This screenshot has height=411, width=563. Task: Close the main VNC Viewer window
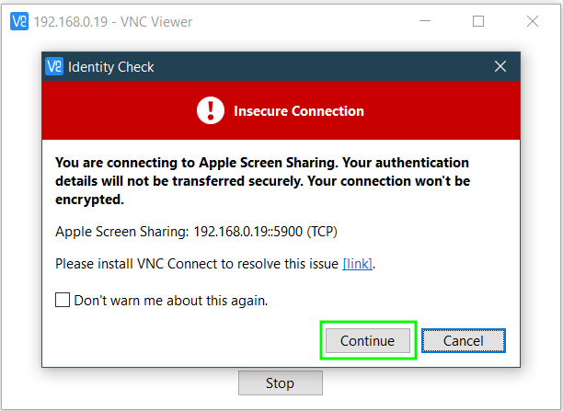(x=533, y=21)
